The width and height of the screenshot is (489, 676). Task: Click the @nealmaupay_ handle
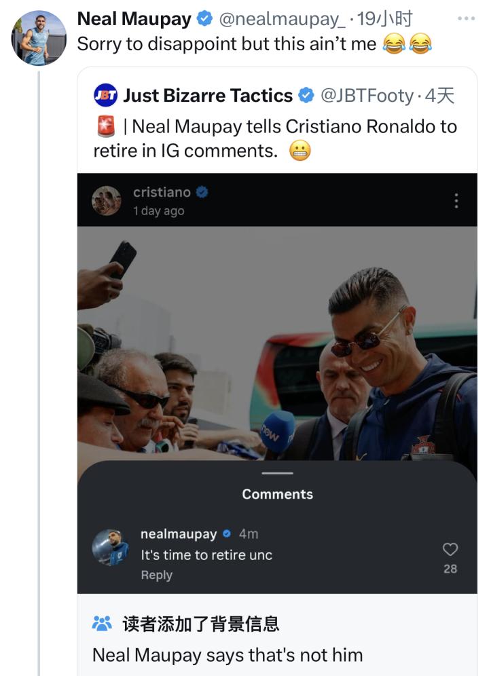pyautogui.click(x=282, y=20)
